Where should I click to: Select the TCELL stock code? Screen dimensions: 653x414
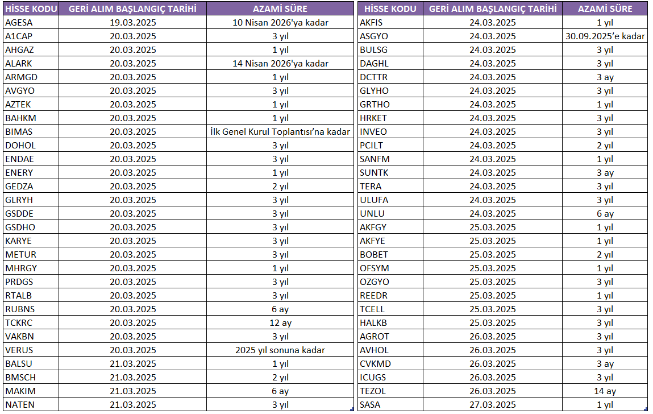[x=390, y=309]
